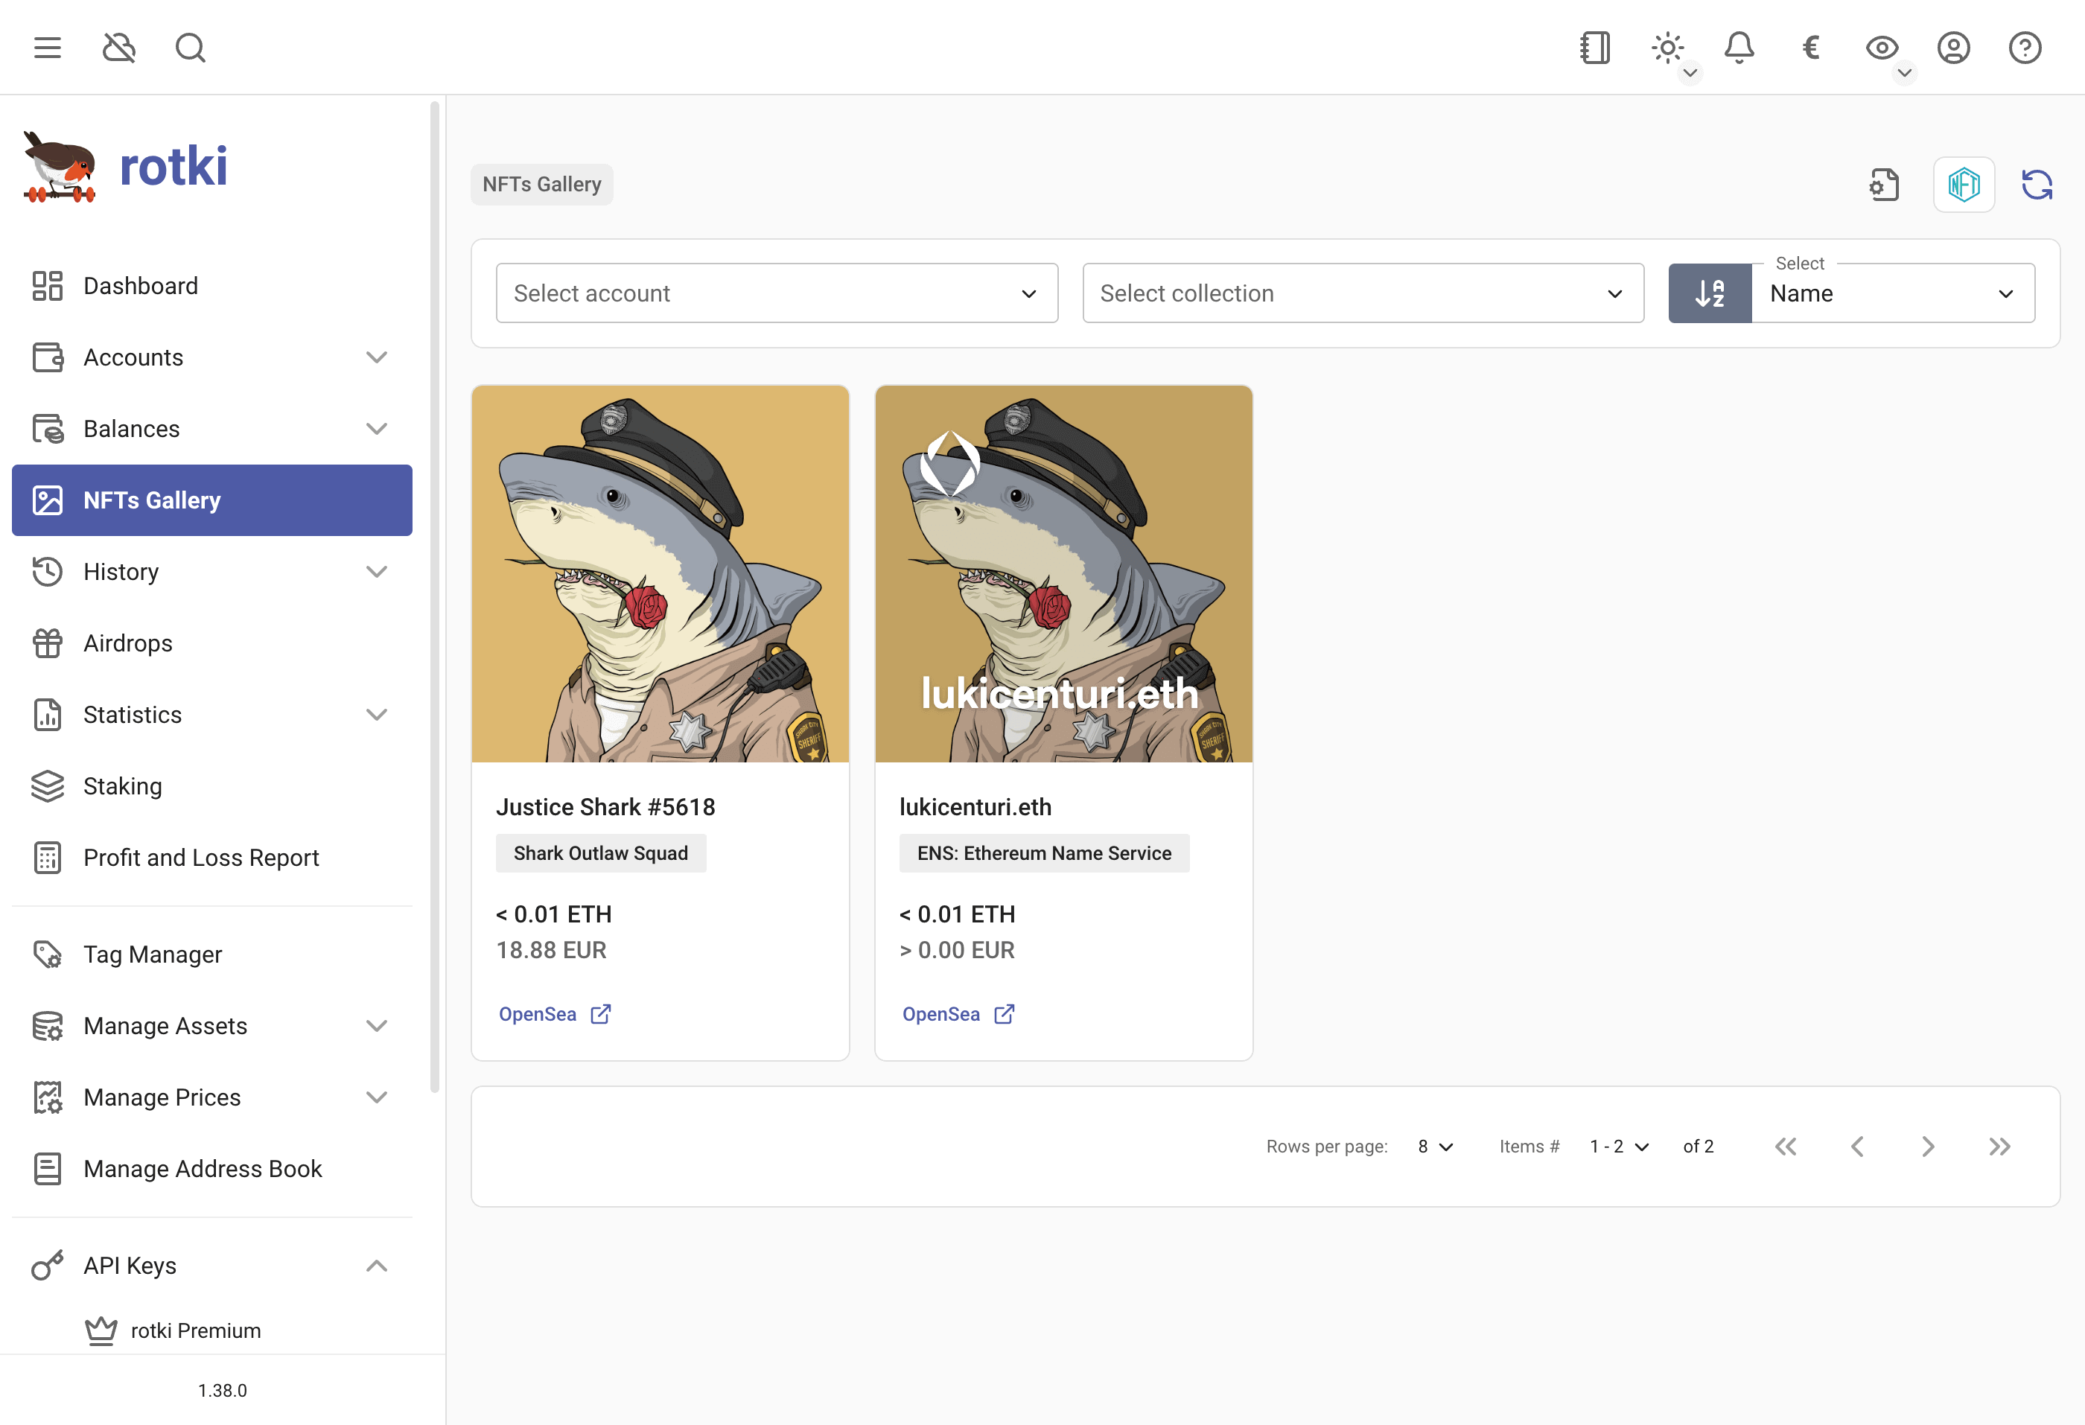The image size is (2085, 1425).
Task: Open the notifications bell
Action: [1739, 48]
